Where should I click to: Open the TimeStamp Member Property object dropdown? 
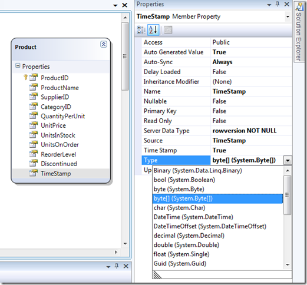(288, 16)
